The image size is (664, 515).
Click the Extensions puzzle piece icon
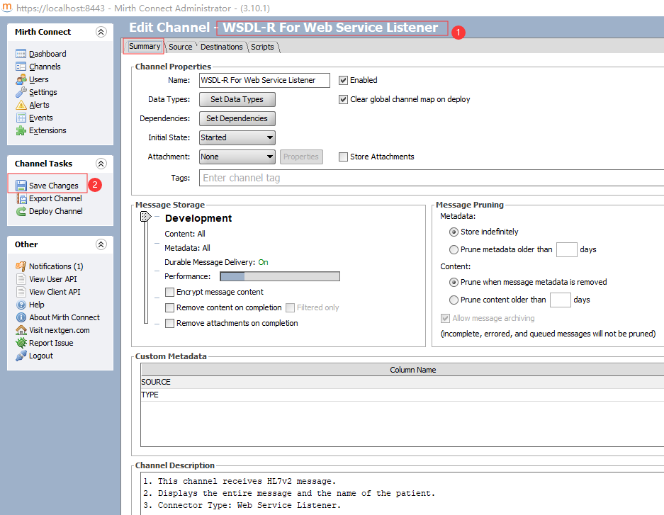pos(21,130)
